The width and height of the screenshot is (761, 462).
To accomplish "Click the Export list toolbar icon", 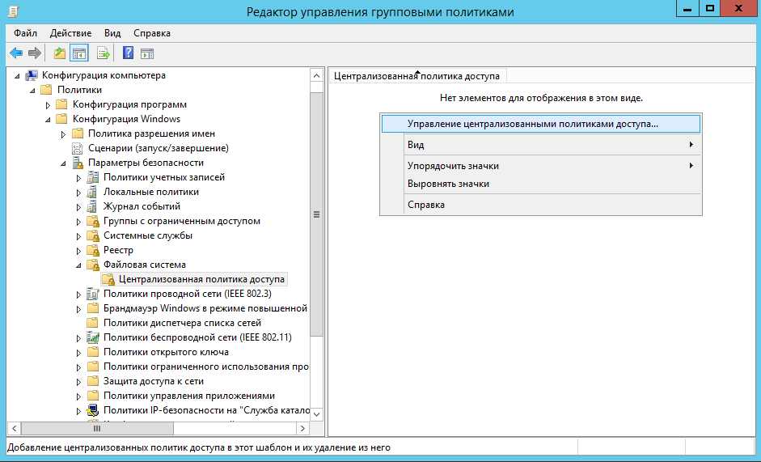I will tap(103, 53).
